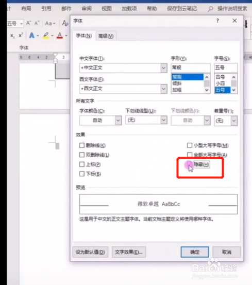
Task: Select 加粗 in the font style list
Action: click(187, 90)
